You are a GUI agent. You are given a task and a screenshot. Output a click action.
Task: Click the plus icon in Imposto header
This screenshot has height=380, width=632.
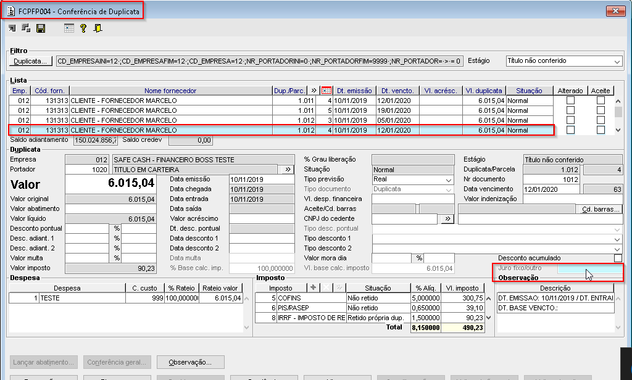point(313,288)
